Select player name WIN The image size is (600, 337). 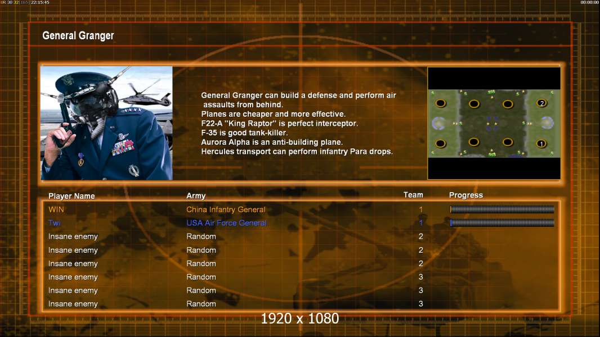(56, 210)
